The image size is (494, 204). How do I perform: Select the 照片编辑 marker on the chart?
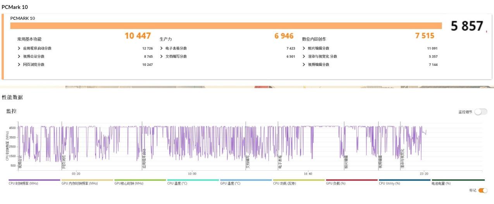point(346,162)
